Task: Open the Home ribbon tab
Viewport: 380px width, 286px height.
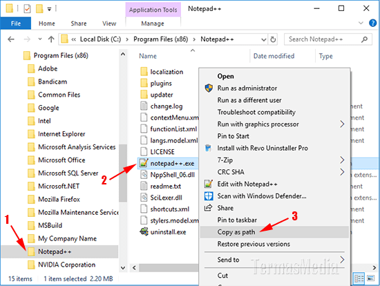Action: coord(47,23)
